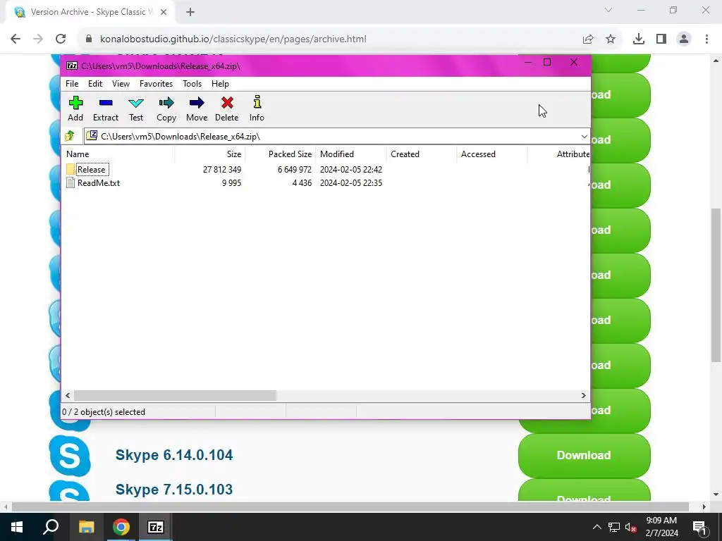Open the File menu in 7-Zip
This screenshot has width=722, height=541.
coord(72,84)
